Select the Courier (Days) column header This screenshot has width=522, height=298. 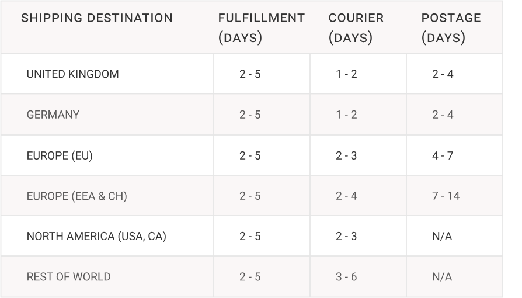[x=356, y=27]
